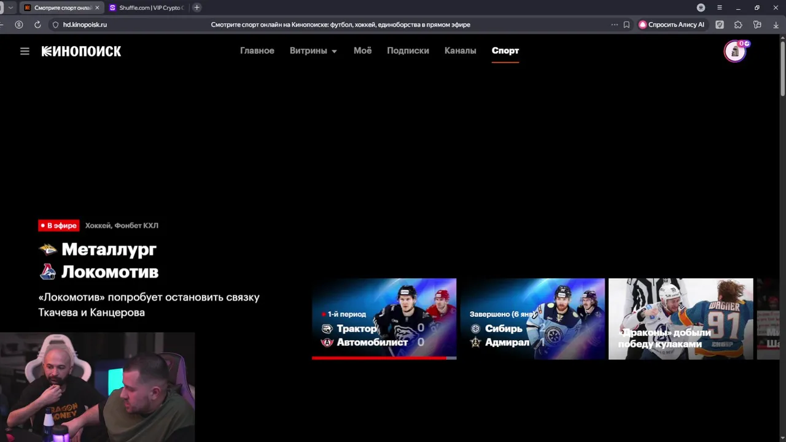This screenshot has width=786, height=442.
Task: Open the Каналы section
Action: (x=460, y=51)
